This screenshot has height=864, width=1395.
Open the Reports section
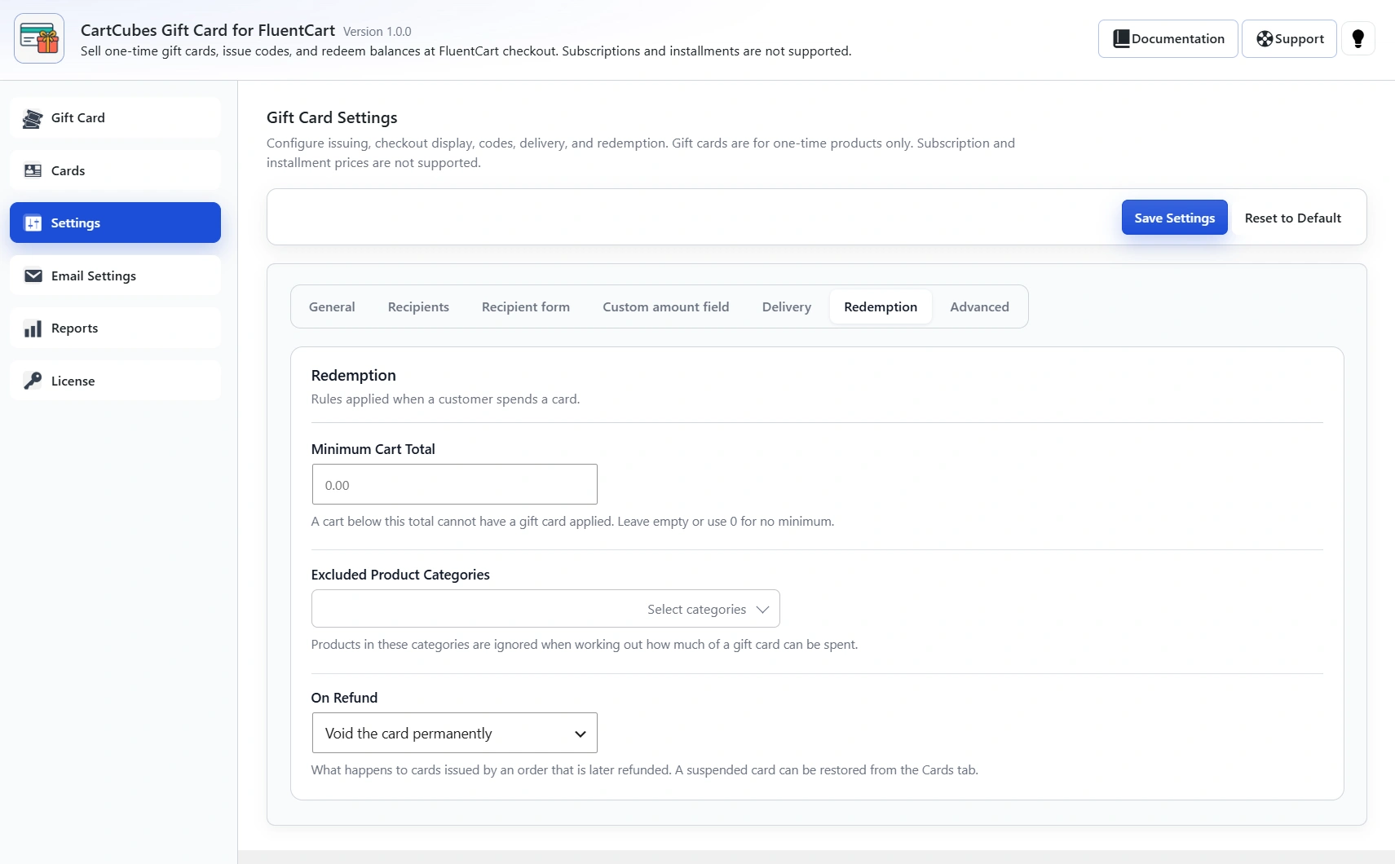115,328
